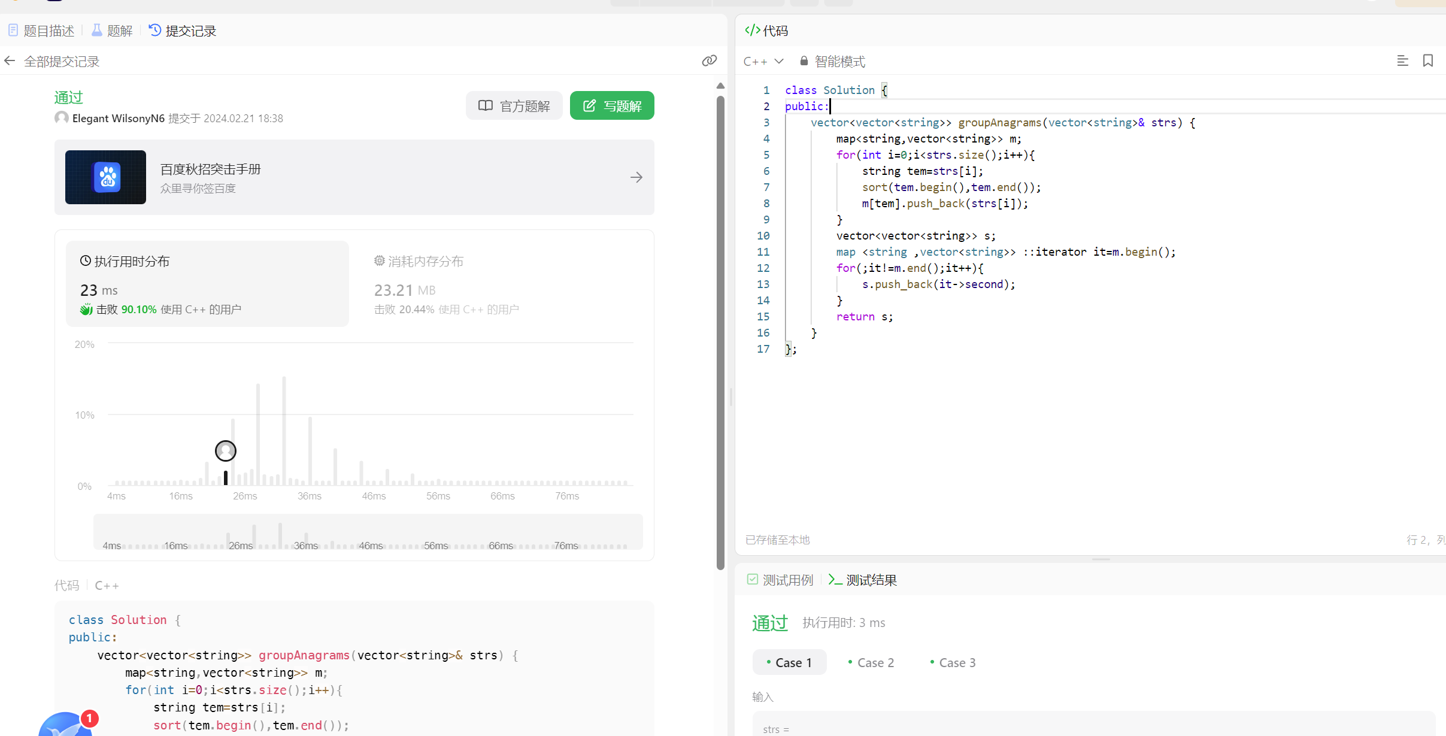Open 官方题解 button

[514, 106]
